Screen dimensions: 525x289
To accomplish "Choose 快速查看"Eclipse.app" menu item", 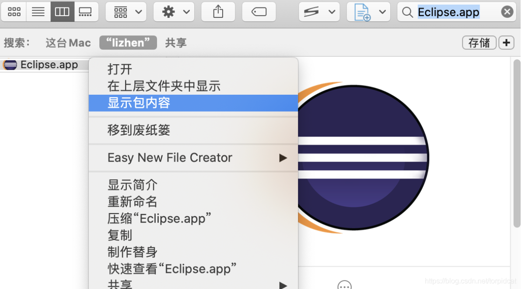I will (x=193, y=269).
